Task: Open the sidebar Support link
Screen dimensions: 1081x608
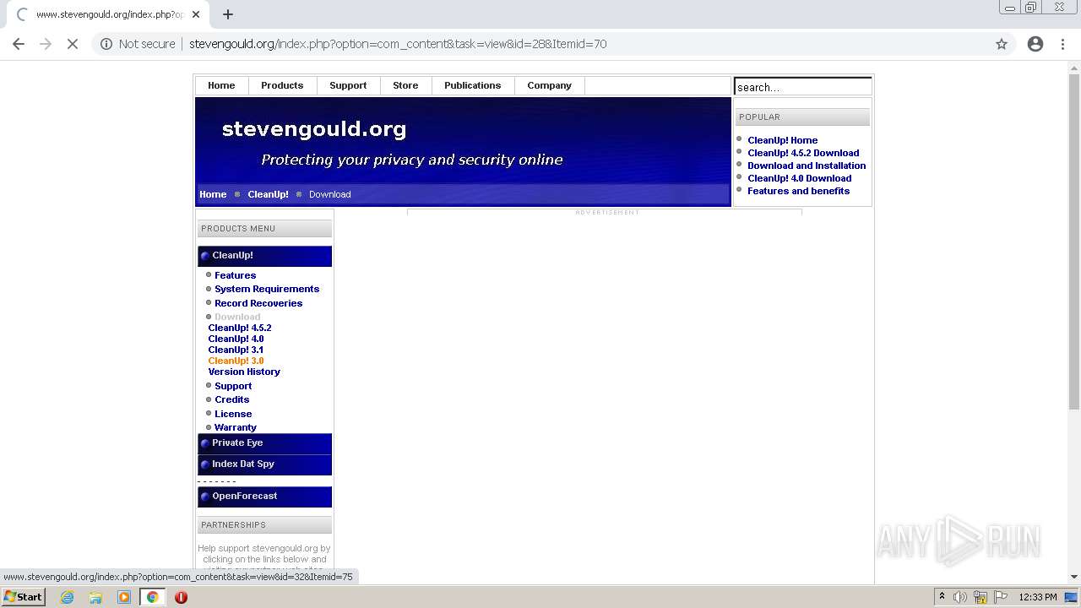Action: (x=233, y=386)
